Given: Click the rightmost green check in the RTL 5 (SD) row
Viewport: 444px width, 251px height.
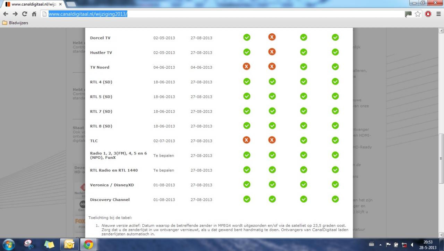Looking at the screenshot, I should tap(335, 96).
